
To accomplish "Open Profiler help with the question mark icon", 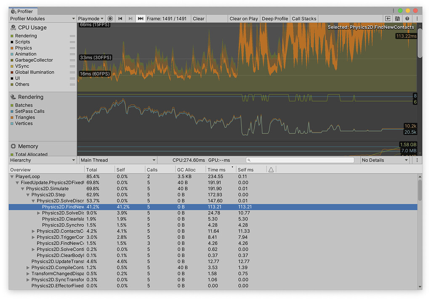I will [407, 19].
